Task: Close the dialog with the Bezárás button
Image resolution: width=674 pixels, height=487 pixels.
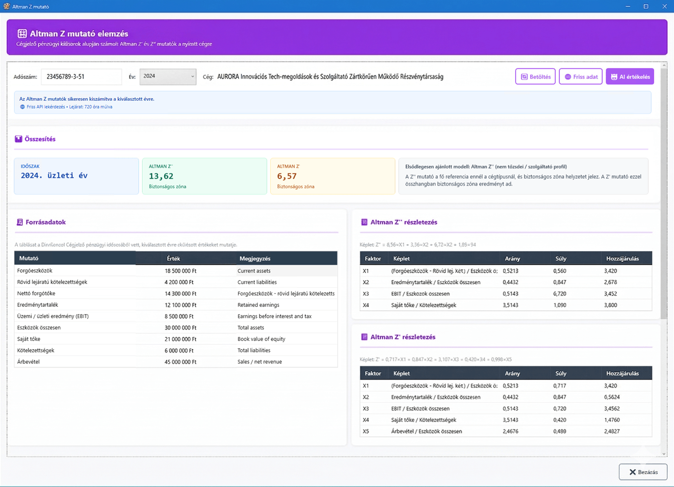Action: coord(643,472)
